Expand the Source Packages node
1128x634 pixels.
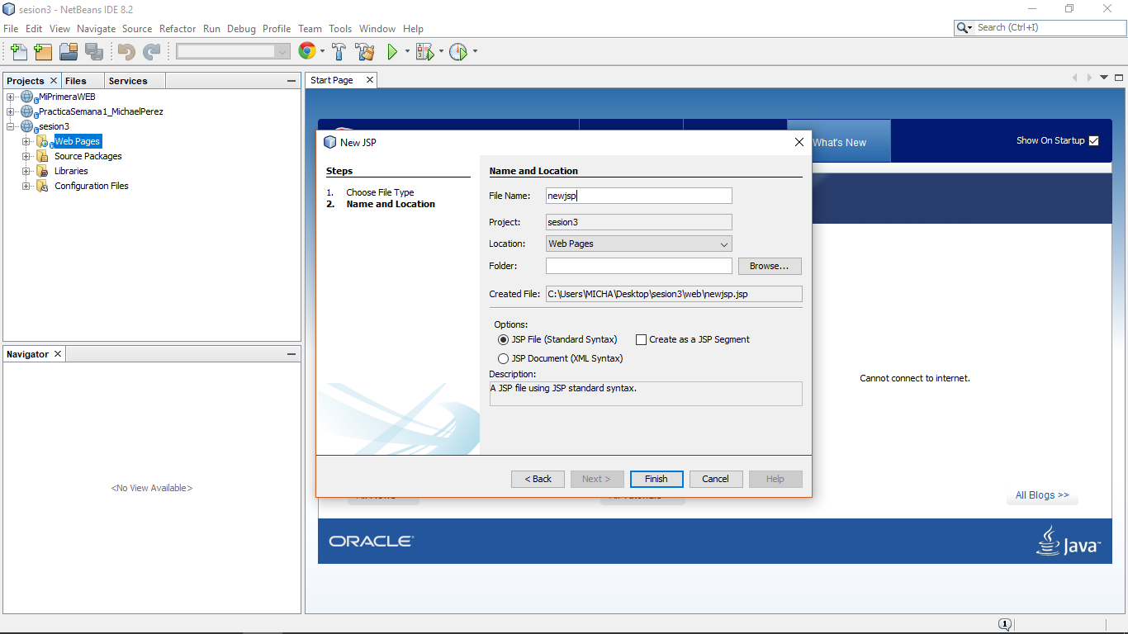[26, 156]
